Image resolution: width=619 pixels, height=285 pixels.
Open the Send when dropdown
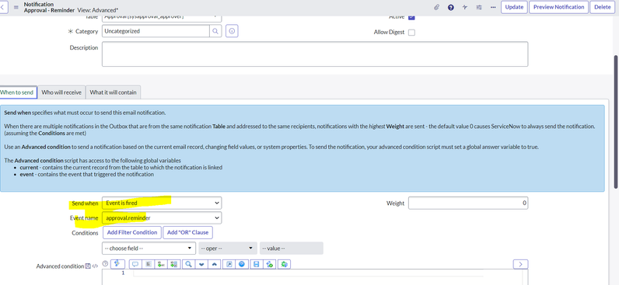[x=162, y=203]
